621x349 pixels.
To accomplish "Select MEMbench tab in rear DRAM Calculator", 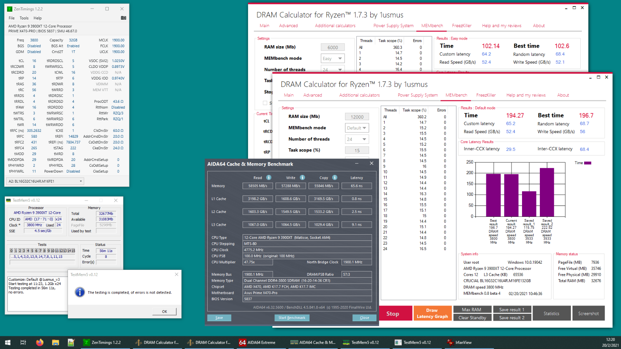I will (432, 26).
